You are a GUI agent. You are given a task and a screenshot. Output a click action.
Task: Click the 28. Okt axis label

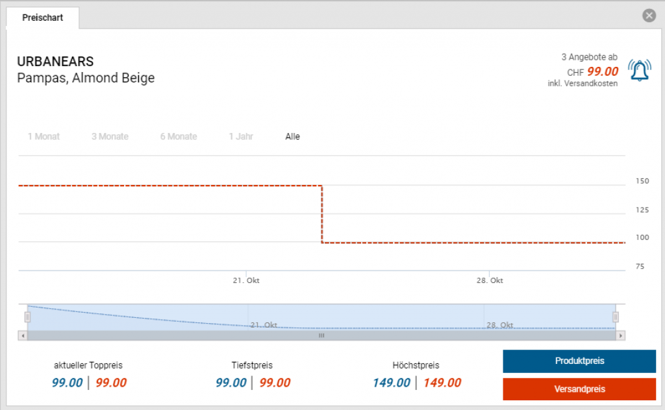click(489, 281)
